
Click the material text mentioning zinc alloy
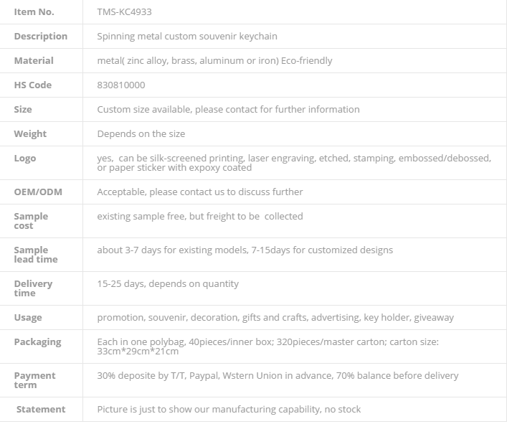214,60
